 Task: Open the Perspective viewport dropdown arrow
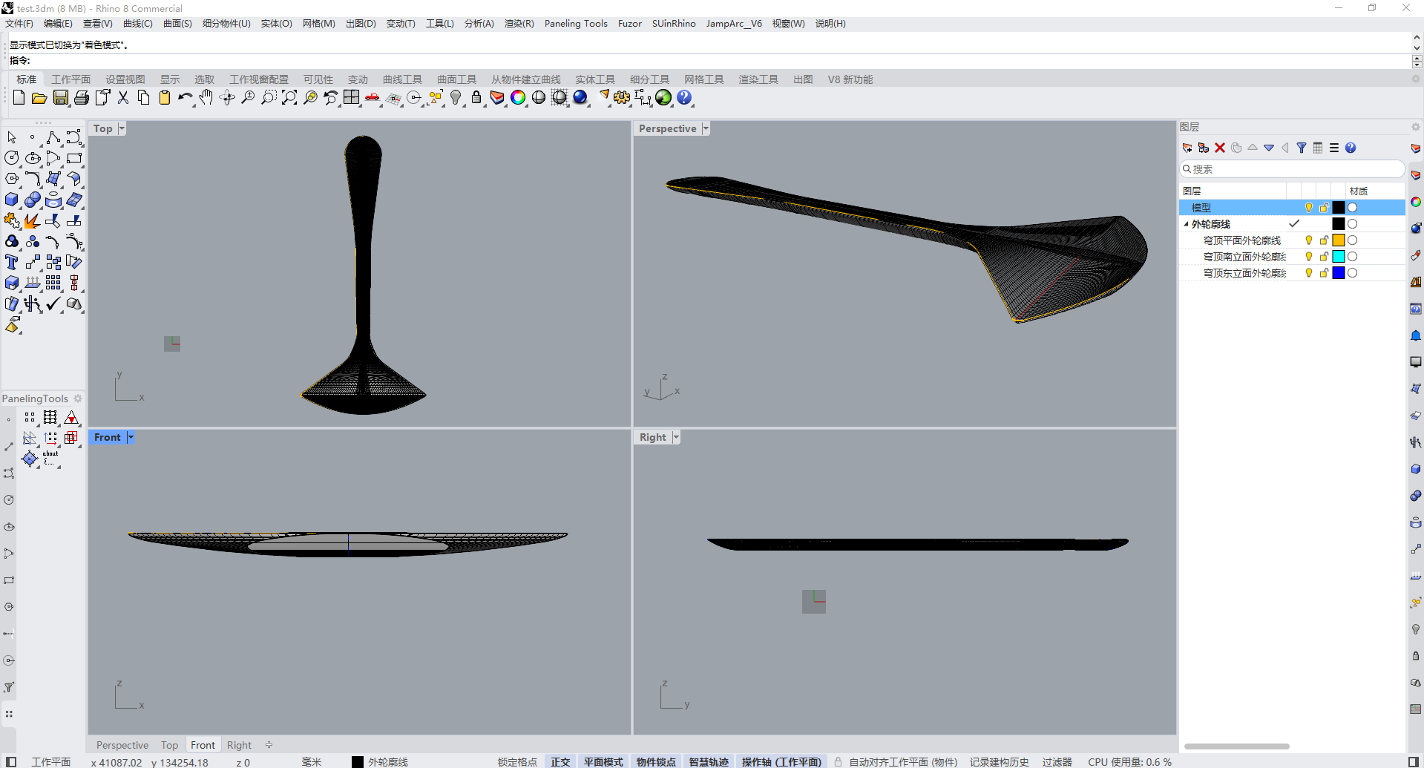pos(706,128)
